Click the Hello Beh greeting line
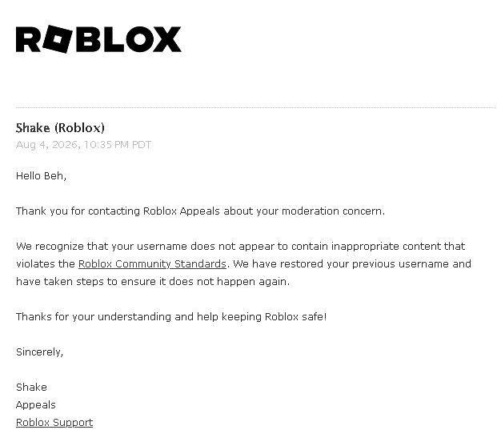497x446 pixels. coord(41,175)
